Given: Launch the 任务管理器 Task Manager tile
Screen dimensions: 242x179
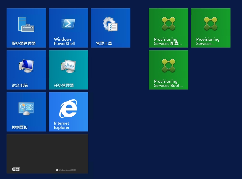Looking at the screenshot, I should pos(68,70).
